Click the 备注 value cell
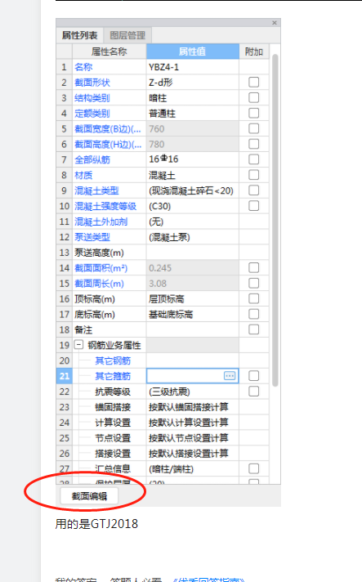This screenshot has height=582, width=362. [193, 330]
